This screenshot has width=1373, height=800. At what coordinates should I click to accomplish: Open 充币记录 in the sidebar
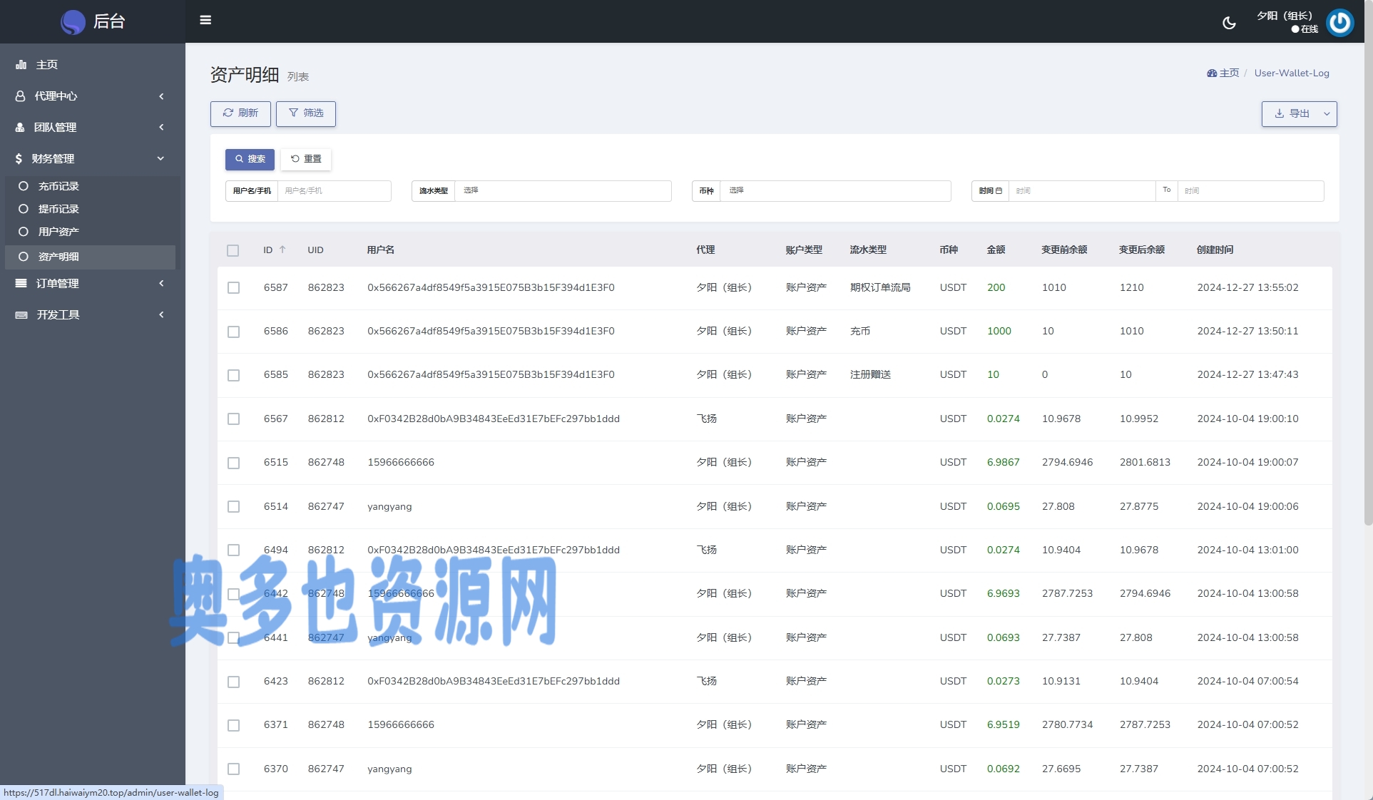coord(58,186)
